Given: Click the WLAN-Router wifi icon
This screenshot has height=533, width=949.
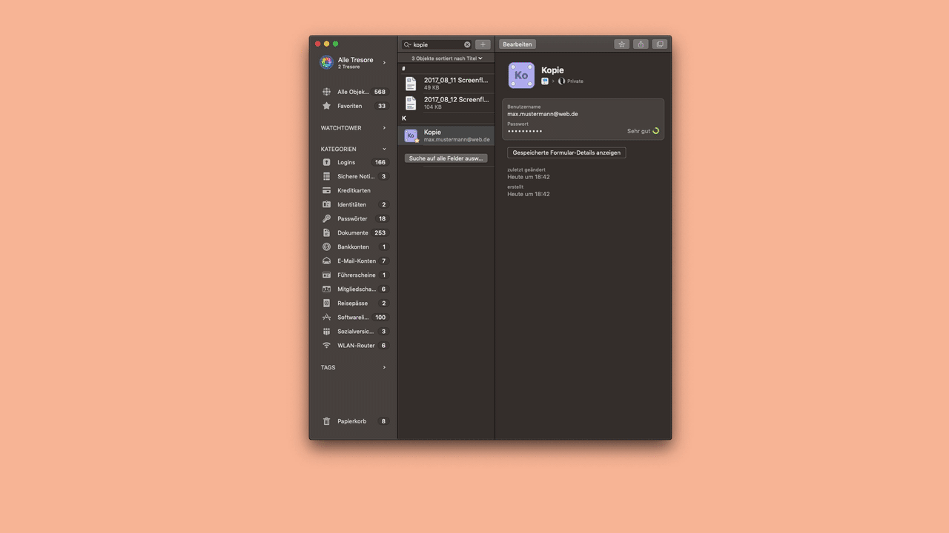Looking at the screenshot, I should [326, 346].
